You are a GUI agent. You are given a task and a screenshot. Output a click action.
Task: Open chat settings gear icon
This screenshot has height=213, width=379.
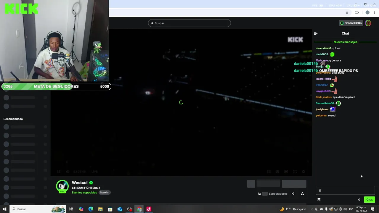[x=359, y=200]
